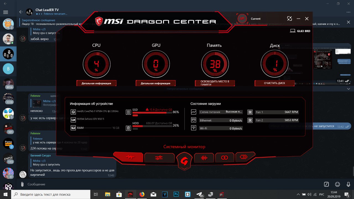The height and width of the screenshot is (199, 354).
Task: Click the CPU "Детальная информация" button
Action: [96, 83]
